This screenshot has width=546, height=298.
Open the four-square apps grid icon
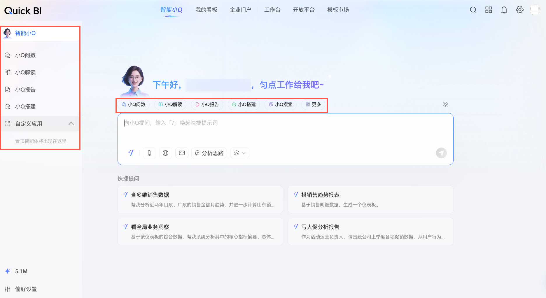click(489, 10)
